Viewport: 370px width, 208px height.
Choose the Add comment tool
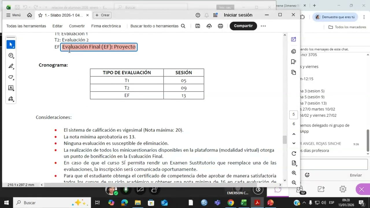11,55
